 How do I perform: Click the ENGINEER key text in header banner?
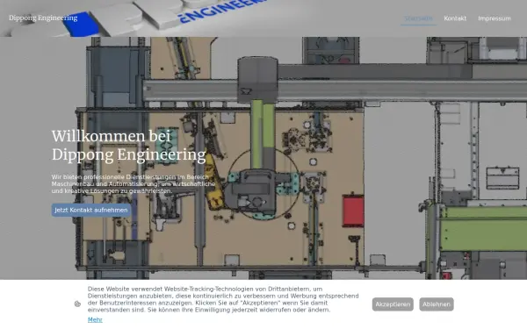(x=222, y=10)
